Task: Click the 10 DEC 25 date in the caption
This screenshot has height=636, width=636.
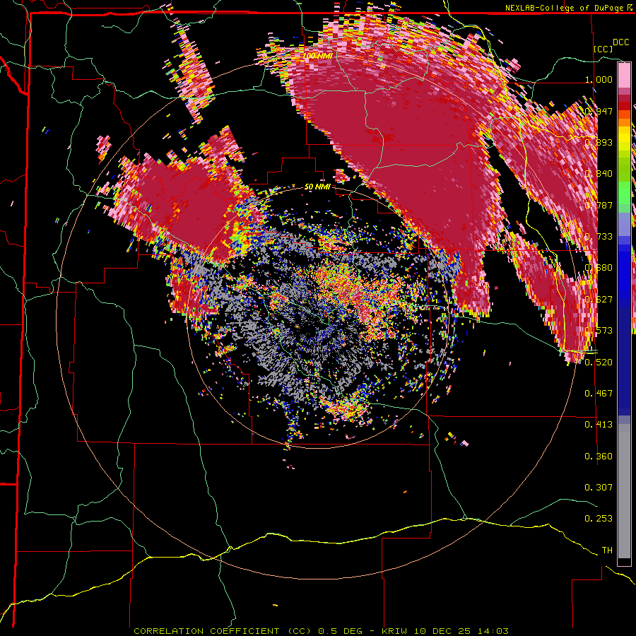Action: [442, 631]
